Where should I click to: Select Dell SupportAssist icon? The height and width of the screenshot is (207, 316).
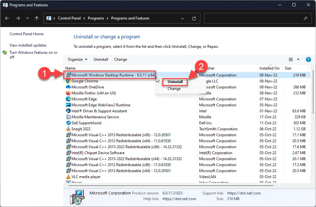(68, 123)
